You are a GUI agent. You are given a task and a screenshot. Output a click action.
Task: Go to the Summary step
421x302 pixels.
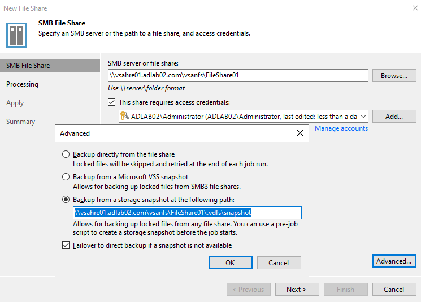pyautogui.click(x=21, y=122)
